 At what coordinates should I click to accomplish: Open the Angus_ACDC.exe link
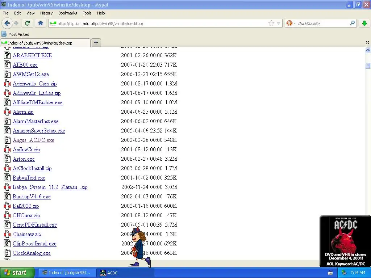tap(33, 140)
